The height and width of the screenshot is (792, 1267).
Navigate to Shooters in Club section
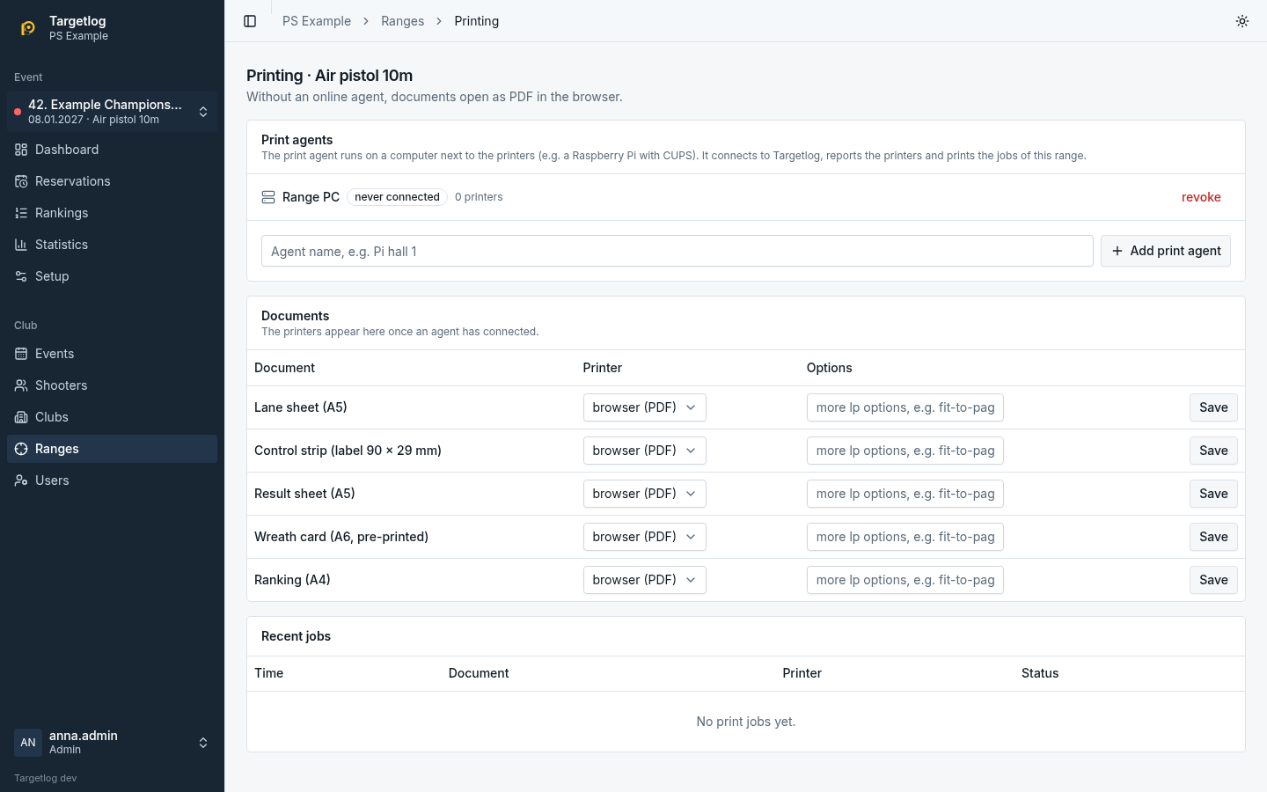pos(112,385)
